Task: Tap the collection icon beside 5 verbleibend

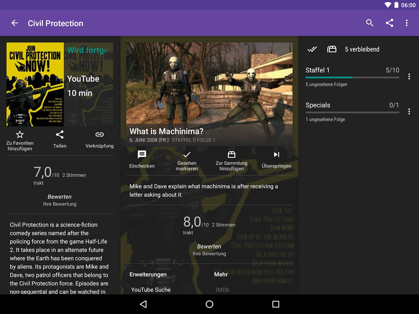Action: [332, 49]
